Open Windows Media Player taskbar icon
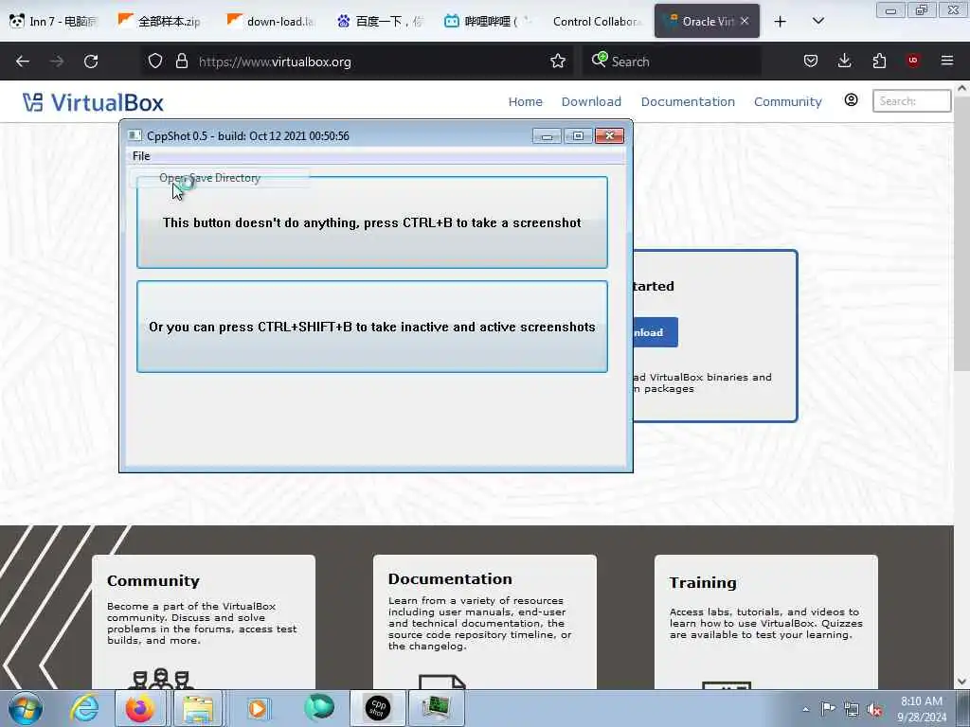Viewport: 970px width, 727px height. (258, 708)
